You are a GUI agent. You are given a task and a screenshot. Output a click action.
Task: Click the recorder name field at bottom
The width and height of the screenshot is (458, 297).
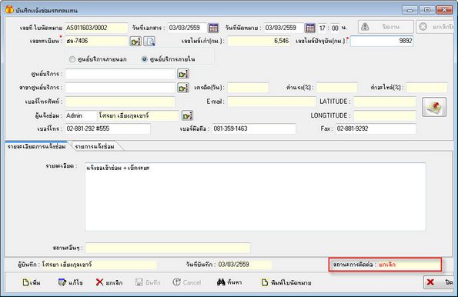(x=99, y=265)
